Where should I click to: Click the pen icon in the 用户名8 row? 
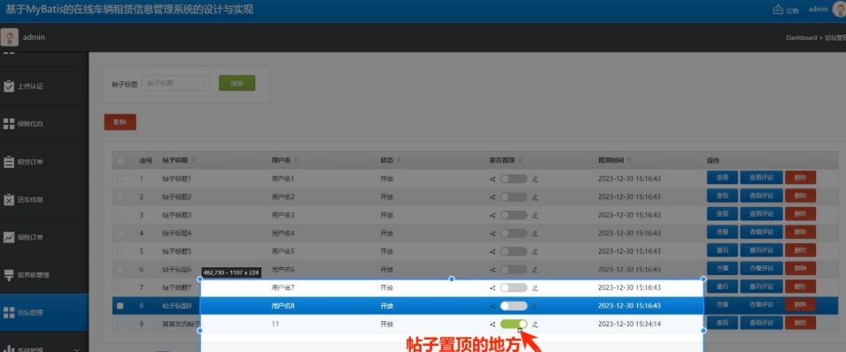[x=535, y=306]
